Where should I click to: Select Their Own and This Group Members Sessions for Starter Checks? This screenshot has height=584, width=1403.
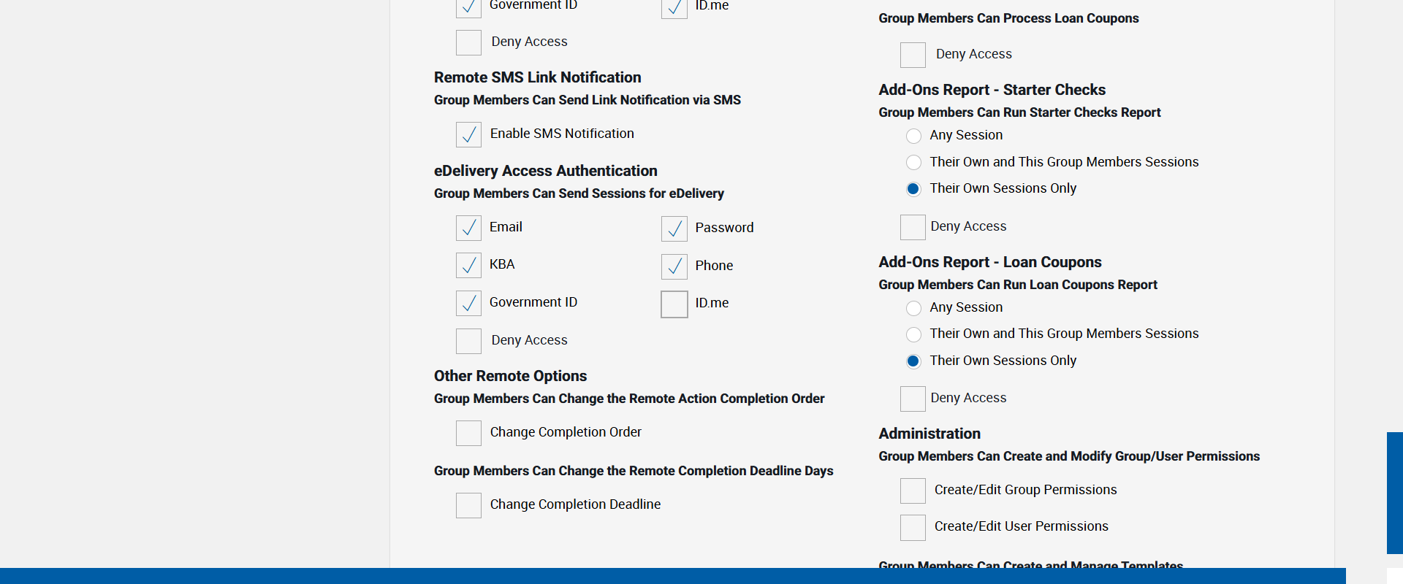(x=913, y=162)
